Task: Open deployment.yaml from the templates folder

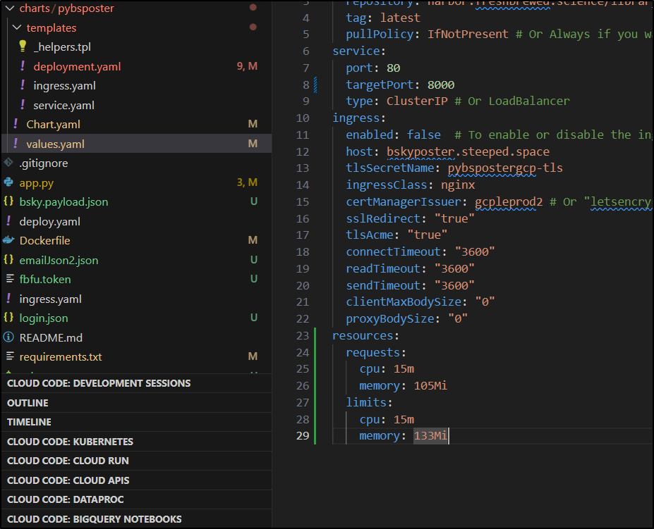Action: tap(77, 67)
